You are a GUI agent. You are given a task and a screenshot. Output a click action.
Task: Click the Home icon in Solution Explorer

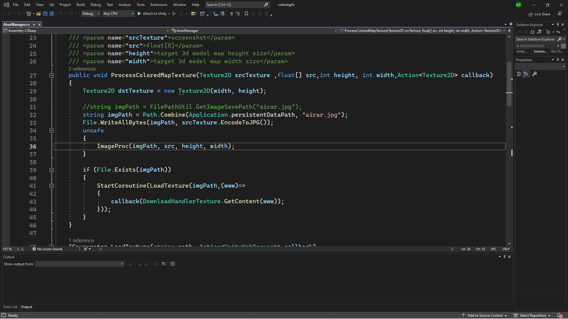(532, 32)
